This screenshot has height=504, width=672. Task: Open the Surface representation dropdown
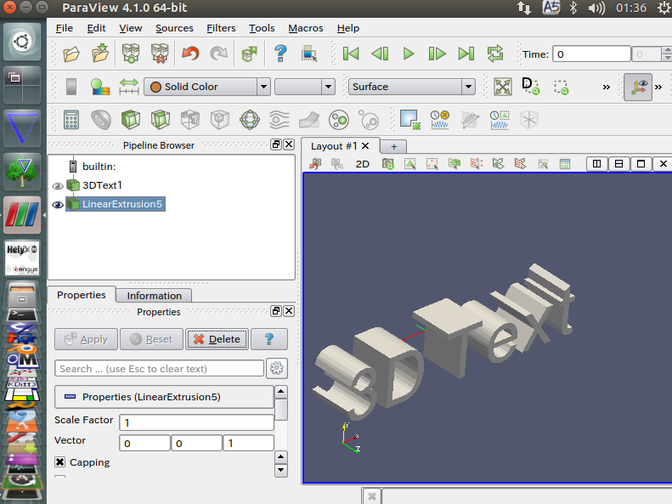click(412, 87)
